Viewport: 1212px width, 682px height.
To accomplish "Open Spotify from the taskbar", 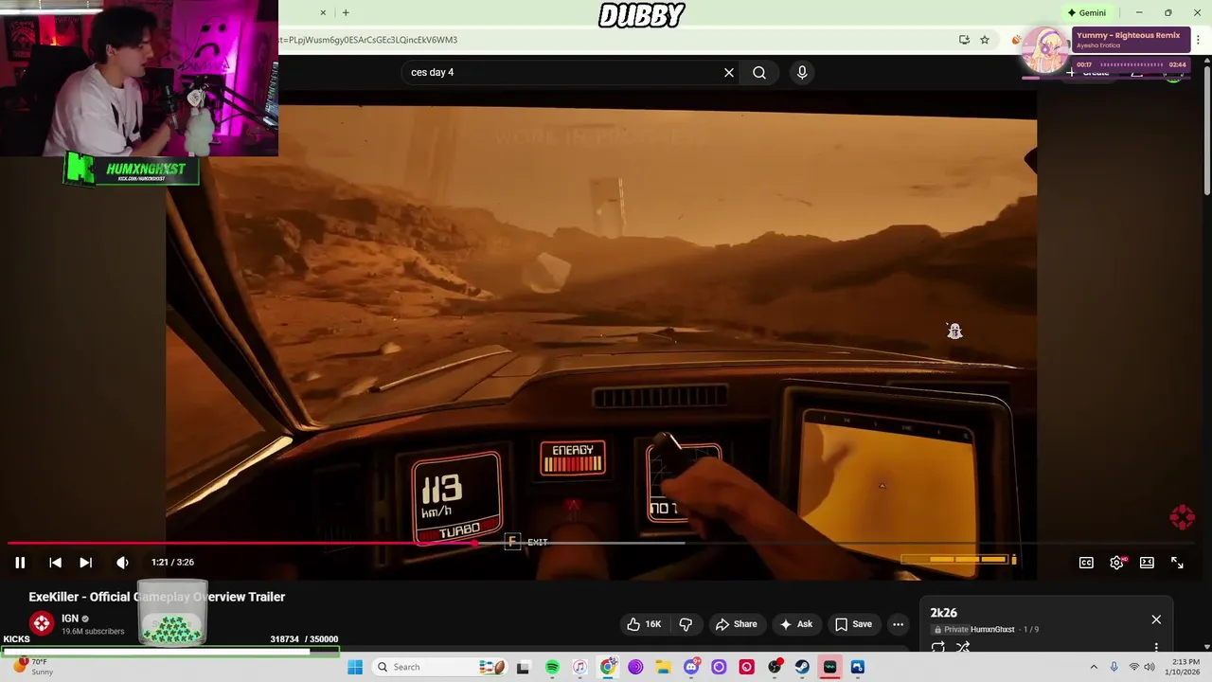I will click(552, 667).
